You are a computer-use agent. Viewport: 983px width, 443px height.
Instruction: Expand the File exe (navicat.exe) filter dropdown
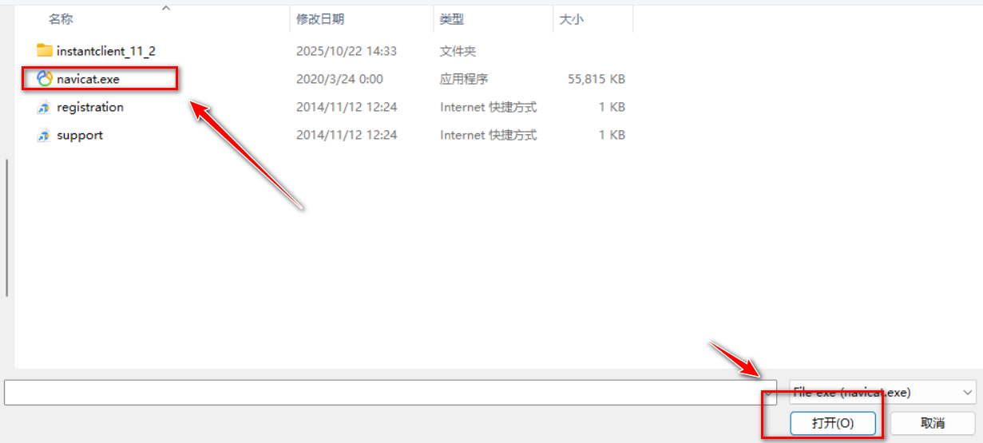pos(882,393)
